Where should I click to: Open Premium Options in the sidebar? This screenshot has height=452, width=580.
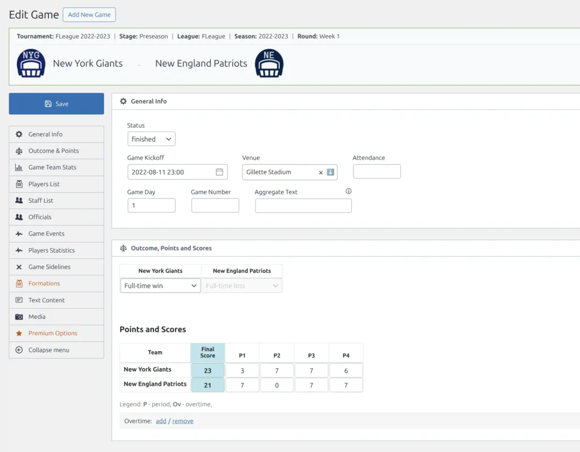click(56, 333)
